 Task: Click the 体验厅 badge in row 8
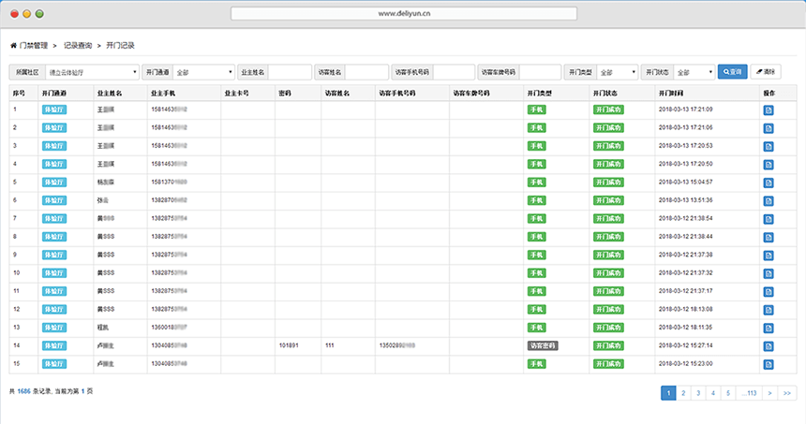click(x=54, y=237)
